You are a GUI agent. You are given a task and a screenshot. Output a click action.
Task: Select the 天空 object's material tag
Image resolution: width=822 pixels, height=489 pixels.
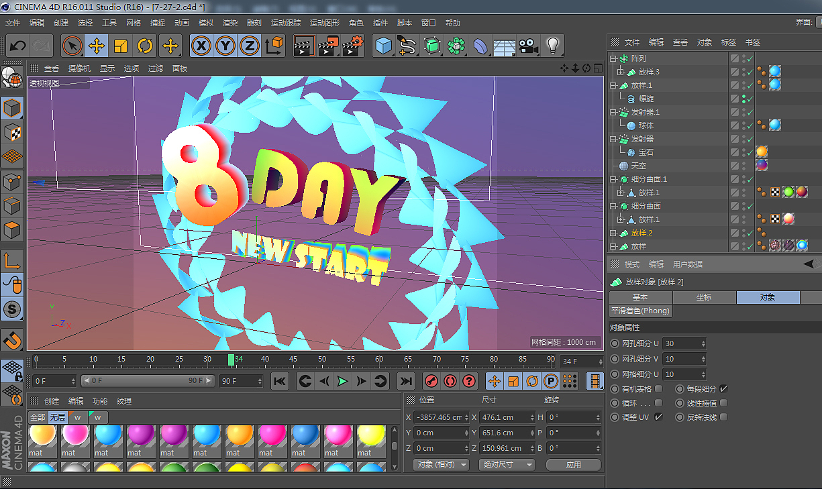(x=762, y=166)
